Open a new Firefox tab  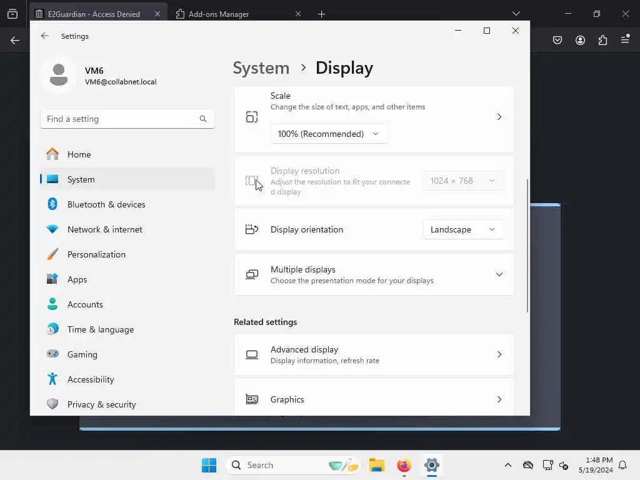(322, 14)
